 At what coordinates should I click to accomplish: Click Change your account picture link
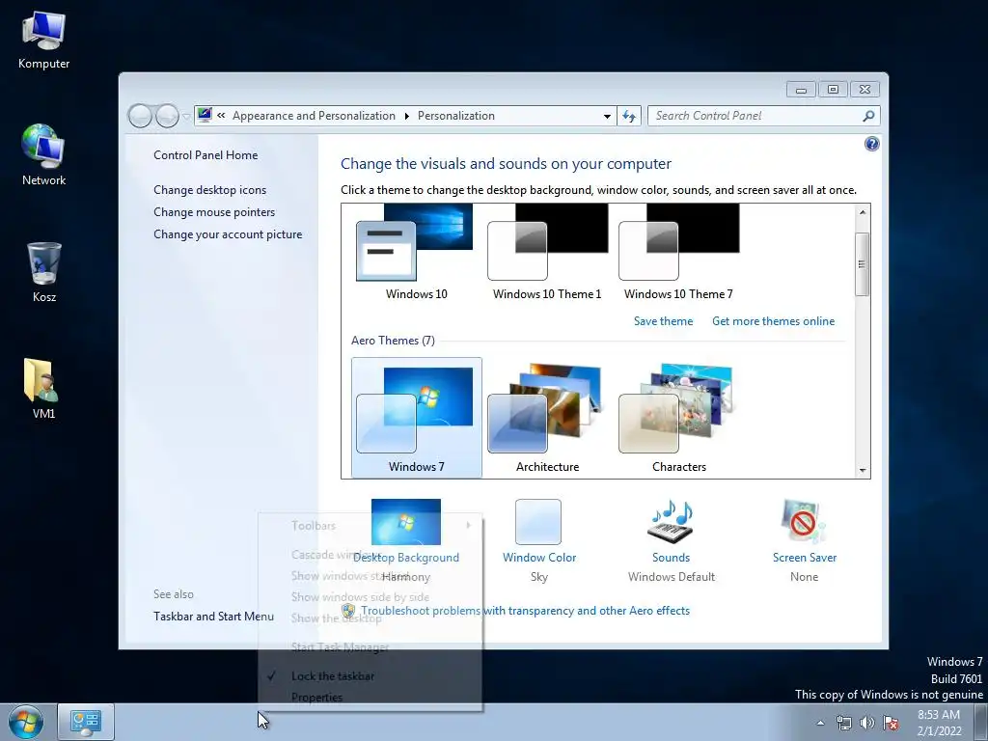pyautogui.click(x=228, y=234)
